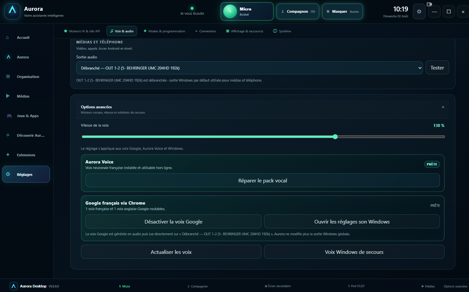Click Médias in the bottom status bar
Viewport: 469px width, 292px height.
(x=428, y=286)
